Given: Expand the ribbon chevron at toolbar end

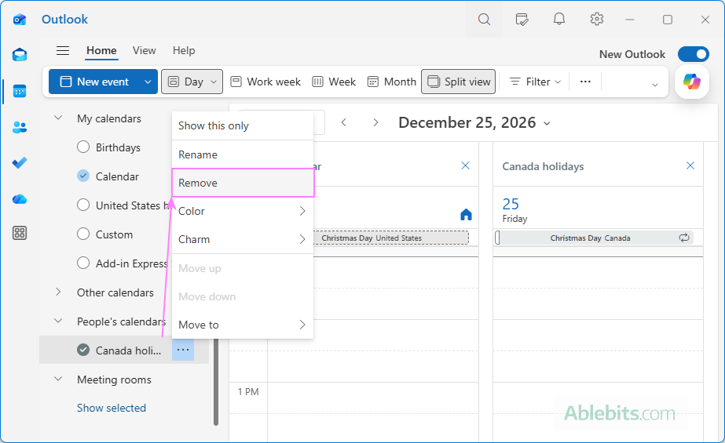Looking at the screenshot, I should (655, 85).
